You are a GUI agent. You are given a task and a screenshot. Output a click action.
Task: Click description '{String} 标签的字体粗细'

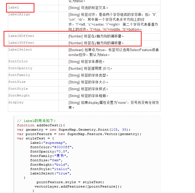click(88, 96)
